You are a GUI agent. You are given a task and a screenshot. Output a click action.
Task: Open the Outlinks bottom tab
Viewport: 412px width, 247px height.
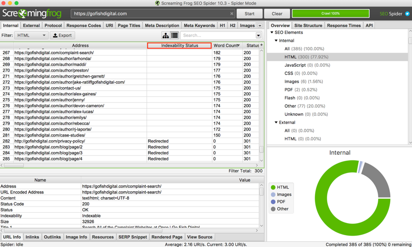[52, 237]
